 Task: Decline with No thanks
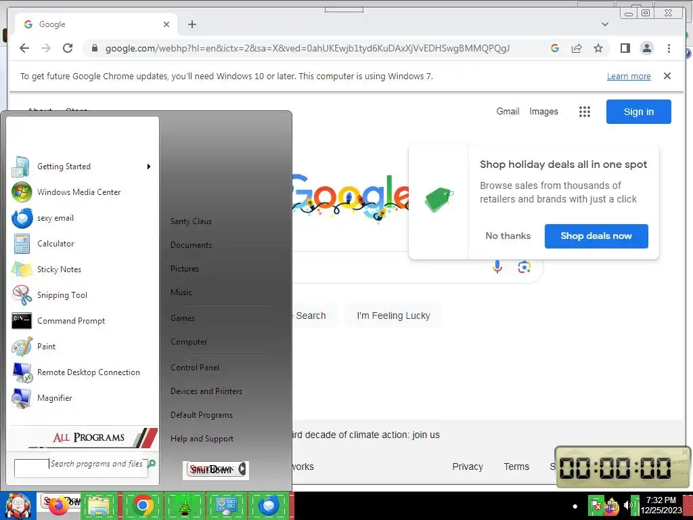[x=508, y=236]
